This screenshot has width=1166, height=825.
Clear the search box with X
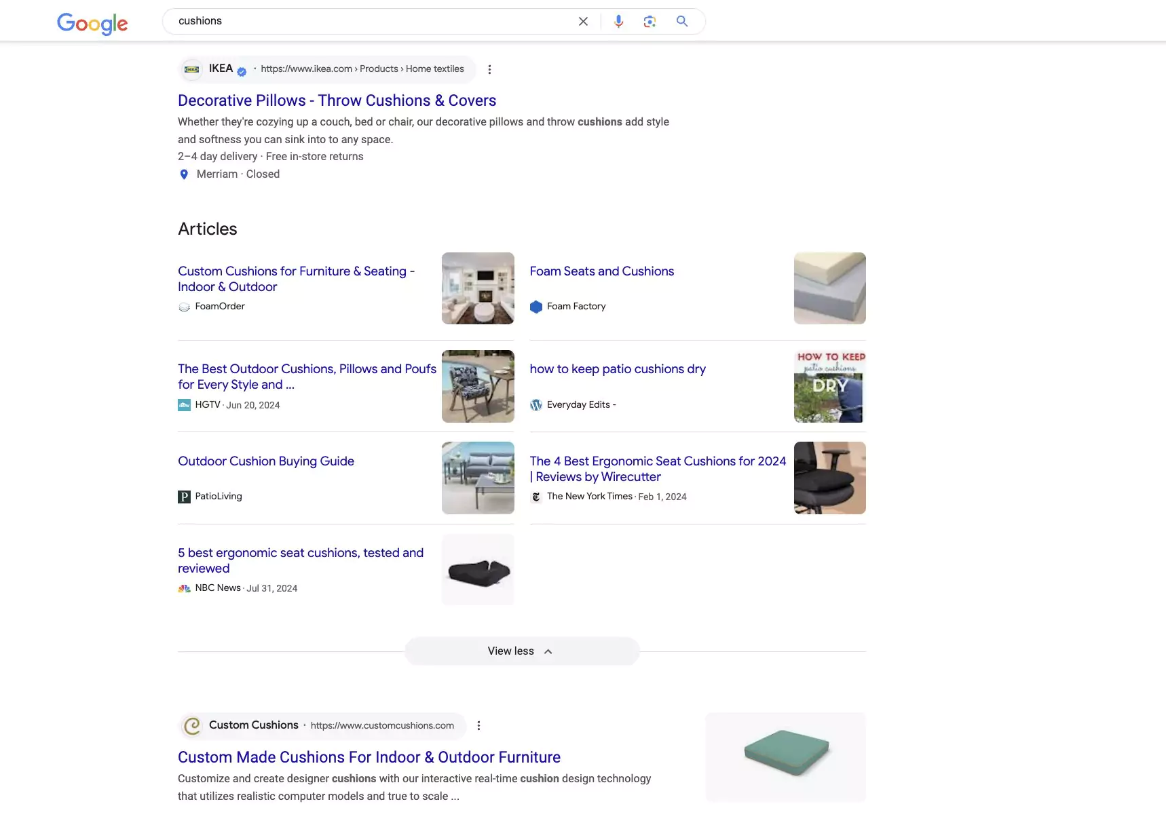[x=583, y=22]
